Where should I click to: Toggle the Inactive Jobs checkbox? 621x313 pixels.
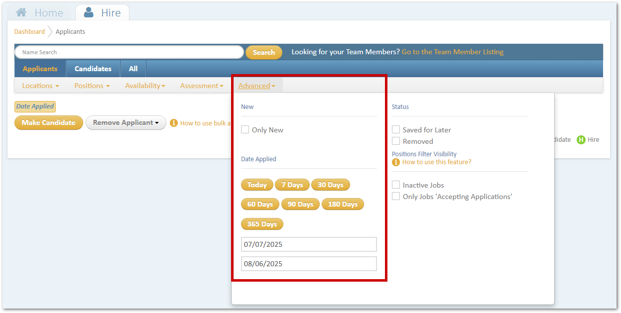396,185
